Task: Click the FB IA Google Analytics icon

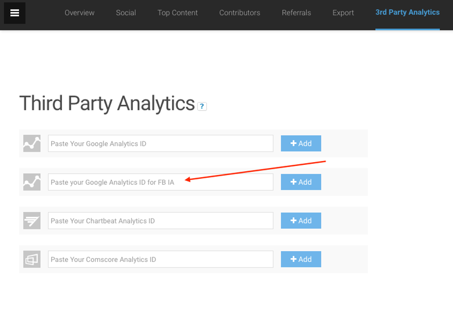Action: [x=32, y=182]
